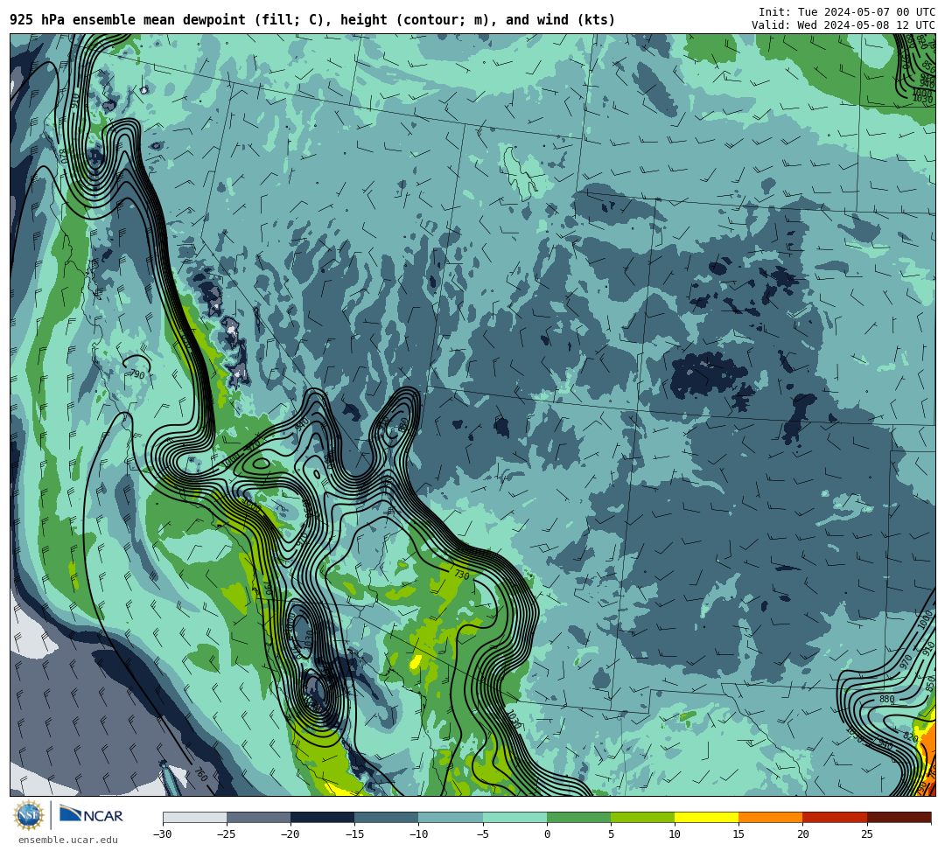Click the '−30' colorbar tick label
This screenshot has height=851, width=945.
[163, 834]
